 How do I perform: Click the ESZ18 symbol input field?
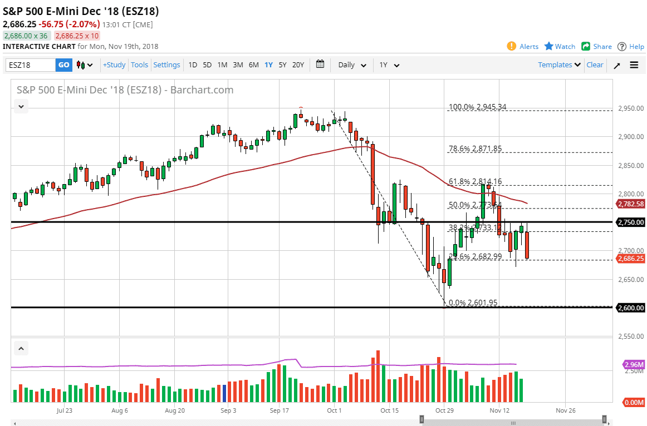pos(31,65)
